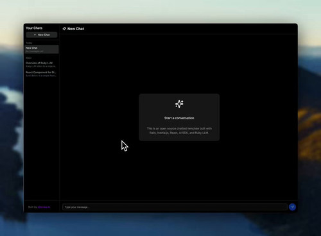
Task: Open the React Component chat in sidebar
Action: tap(42, 74)
